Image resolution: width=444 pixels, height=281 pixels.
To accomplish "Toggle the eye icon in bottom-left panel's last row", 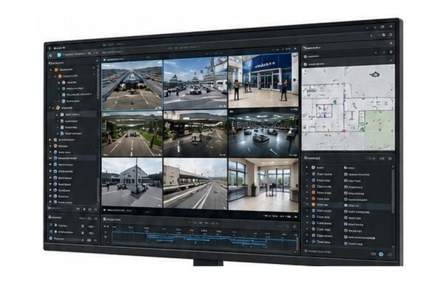I will coord(90,240).
